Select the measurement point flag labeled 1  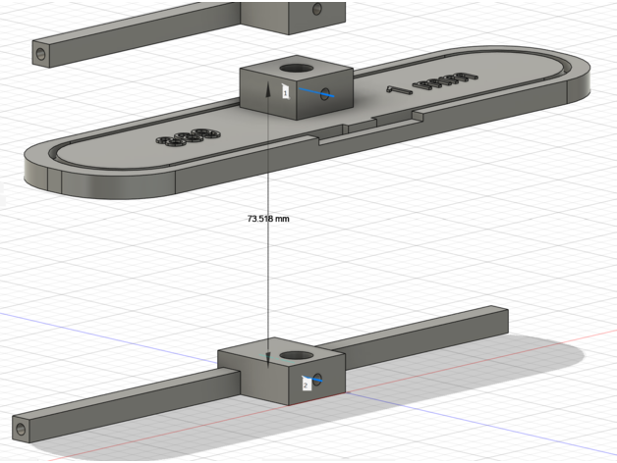click(x=286, y=91)
